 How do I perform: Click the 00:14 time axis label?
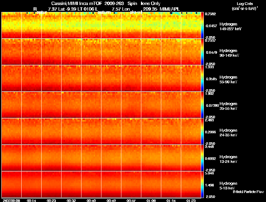pyautogui.click(x=31, y=200)
